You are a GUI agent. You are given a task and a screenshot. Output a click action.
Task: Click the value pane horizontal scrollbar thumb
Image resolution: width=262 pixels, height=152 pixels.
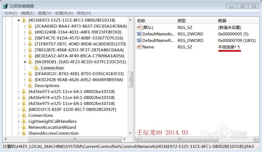pyautogui.click(x=180, y=139)
